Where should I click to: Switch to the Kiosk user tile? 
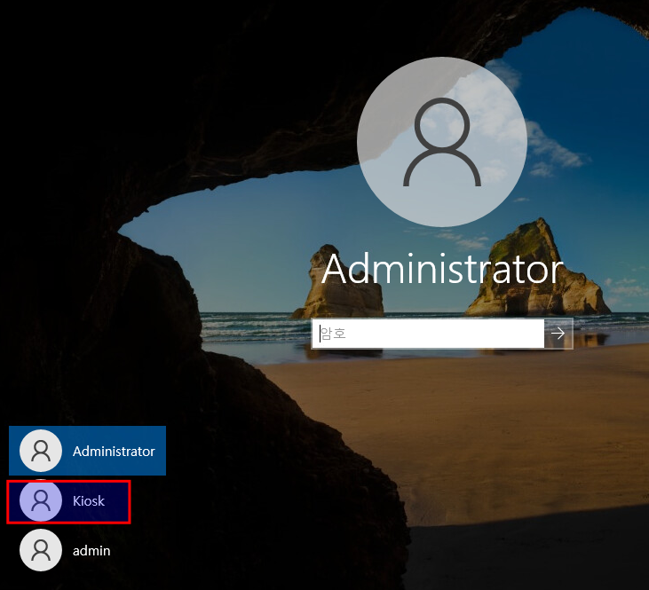(x=69, y=501)
